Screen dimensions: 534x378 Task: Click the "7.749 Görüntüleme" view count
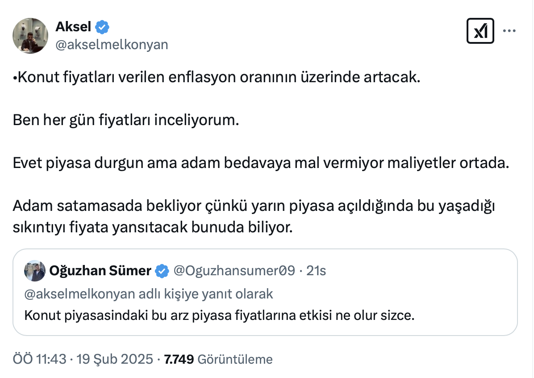[x=218, y=359]
